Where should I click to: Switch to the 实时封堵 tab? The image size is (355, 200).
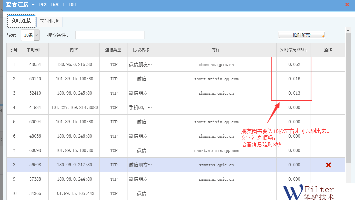pos(49,21)
